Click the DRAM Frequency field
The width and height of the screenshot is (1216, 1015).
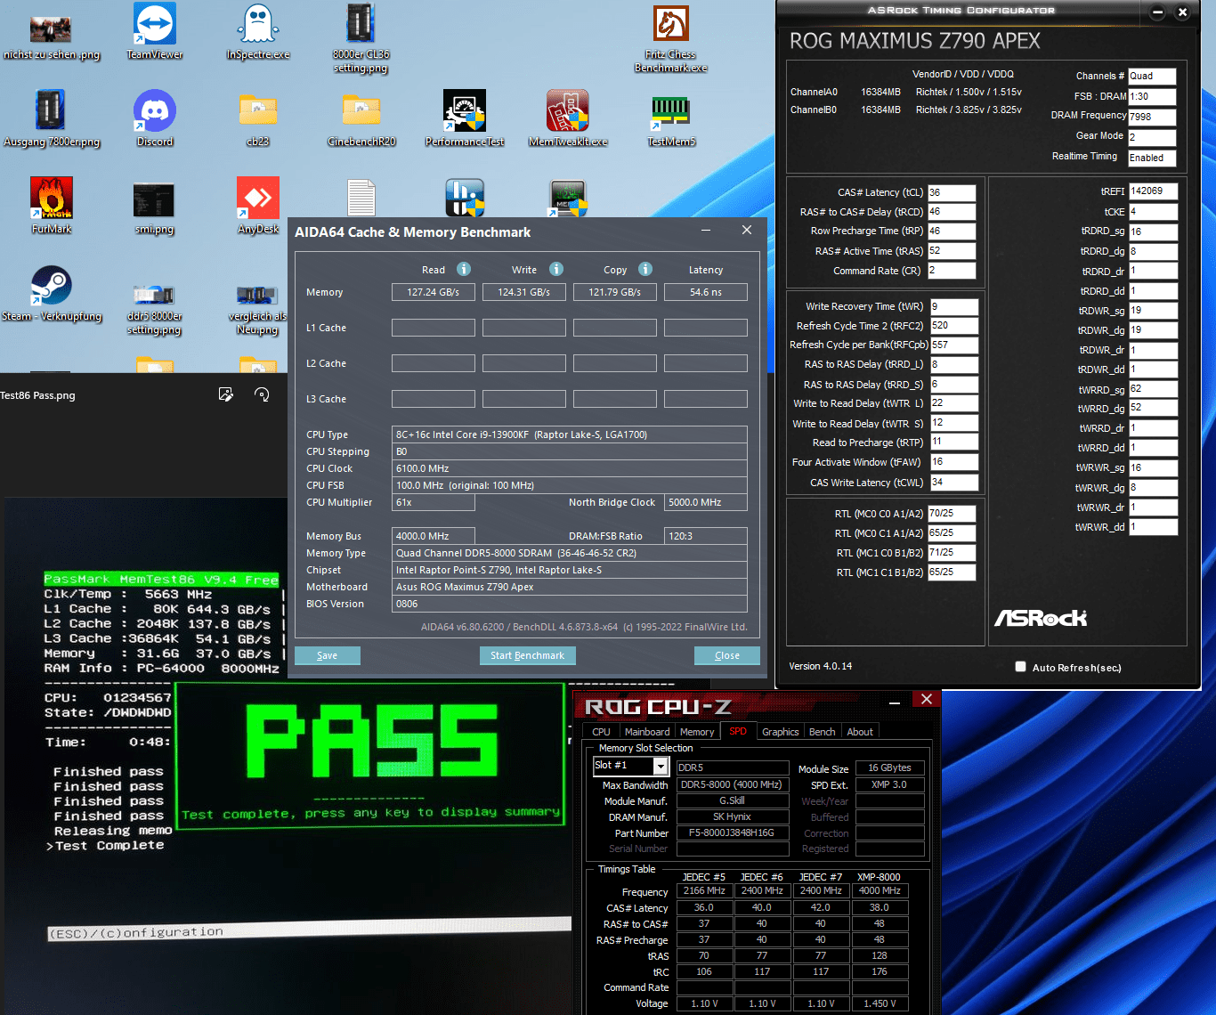pyautogui.click(x=1152, y=117)
